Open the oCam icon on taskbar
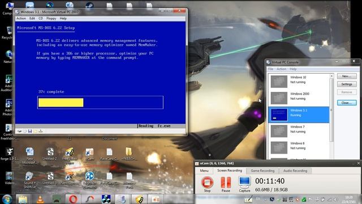Image resolution: width=362 pixels, height=204 pixels. pos(156,199)
